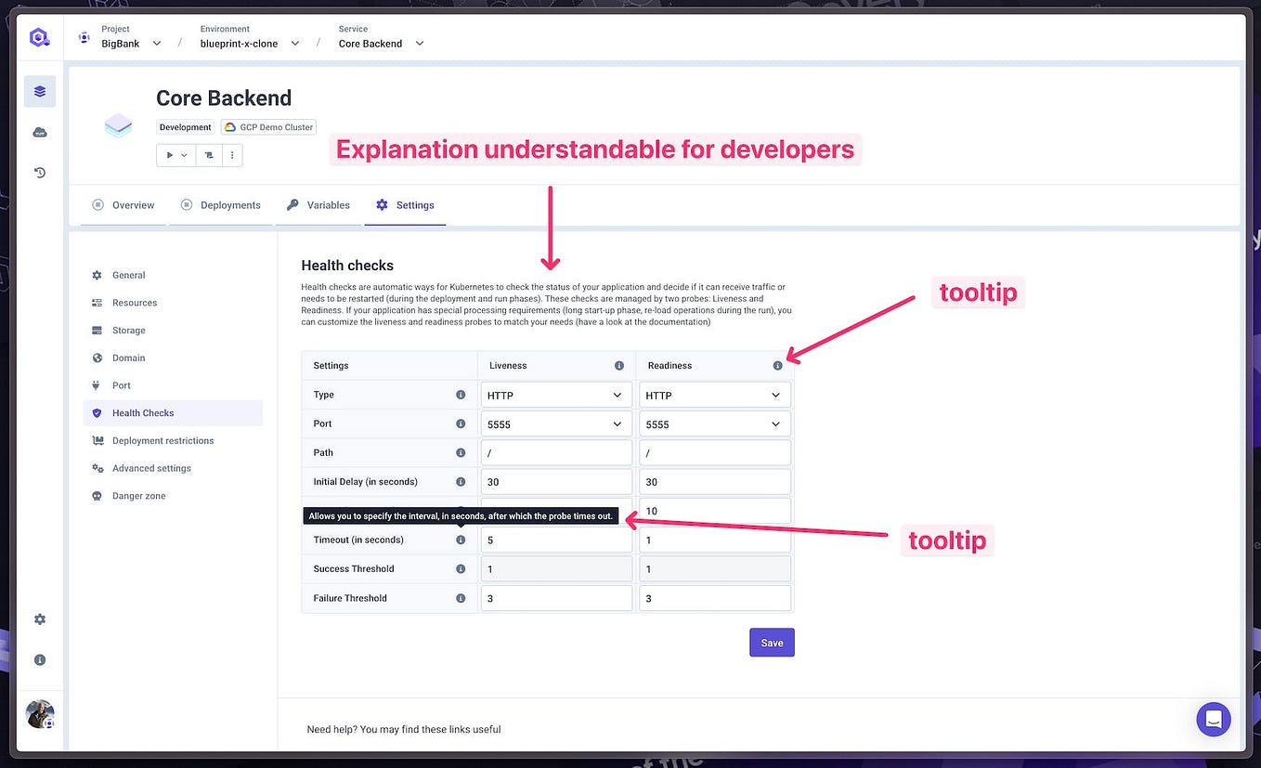Open the Liveness Type HTTP dropdown
Screen dimensions: 1261x768
click(555, 394)
